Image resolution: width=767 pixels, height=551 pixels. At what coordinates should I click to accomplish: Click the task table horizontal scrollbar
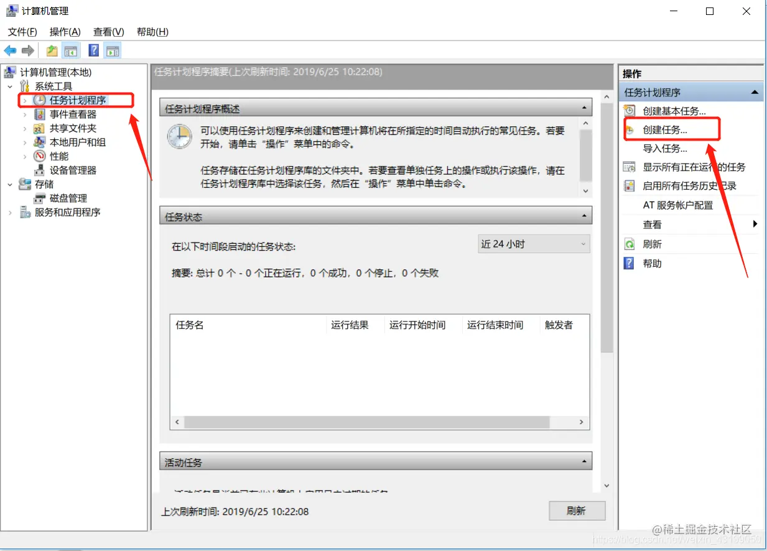point(367,422)
